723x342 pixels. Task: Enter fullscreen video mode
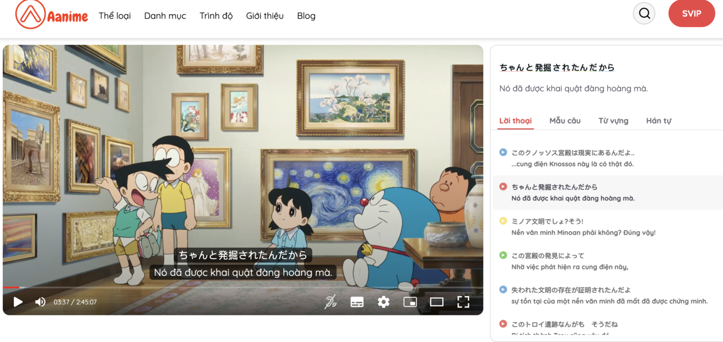[464, 302]
